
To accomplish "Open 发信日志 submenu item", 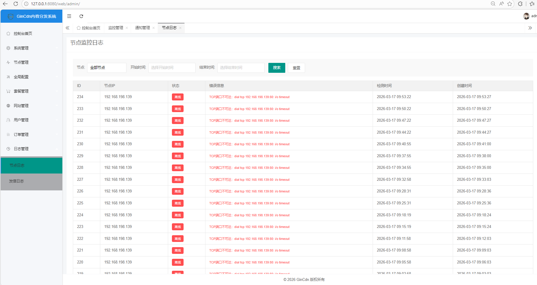I will tap(17, 181).
